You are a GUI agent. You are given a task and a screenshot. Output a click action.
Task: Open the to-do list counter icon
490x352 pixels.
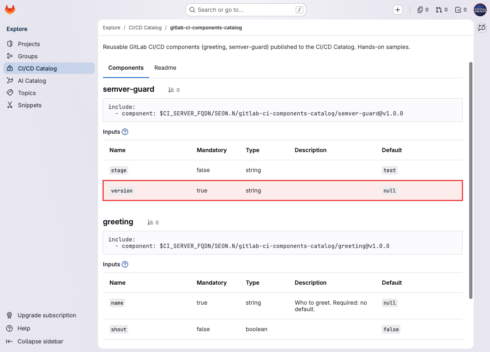pyautogui.click(x=458, y=10)
